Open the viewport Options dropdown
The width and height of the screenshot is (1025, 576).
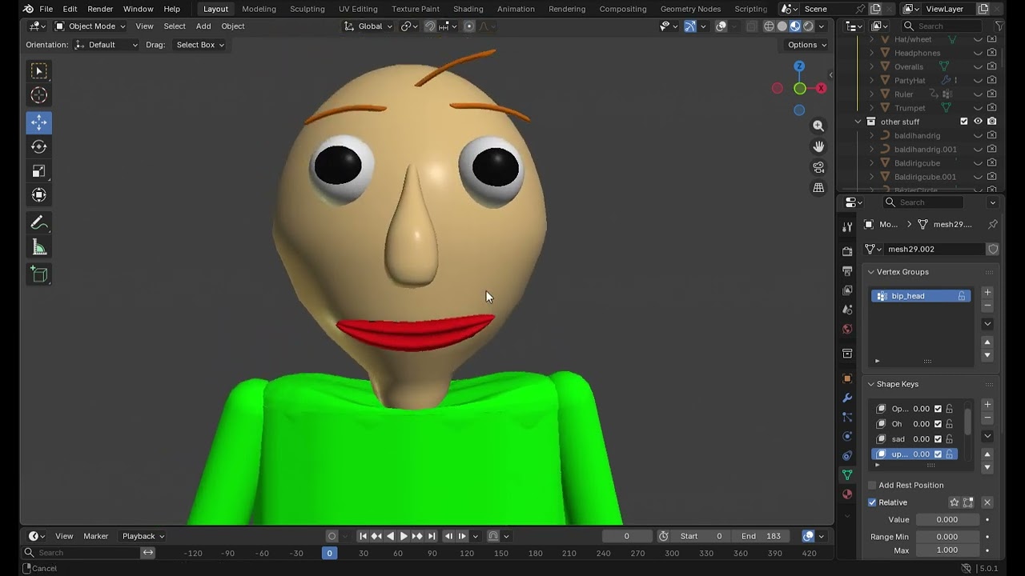click(806, 45)
